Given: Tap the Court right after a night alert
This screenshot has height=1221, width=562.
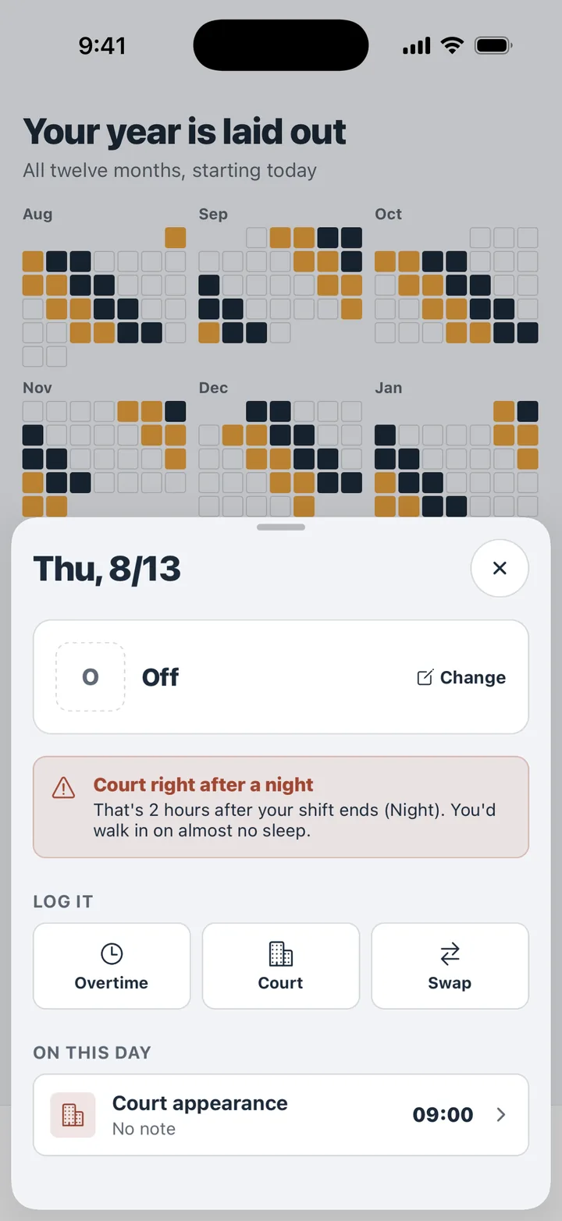Looking at the screenshot, I should point(281,807).
